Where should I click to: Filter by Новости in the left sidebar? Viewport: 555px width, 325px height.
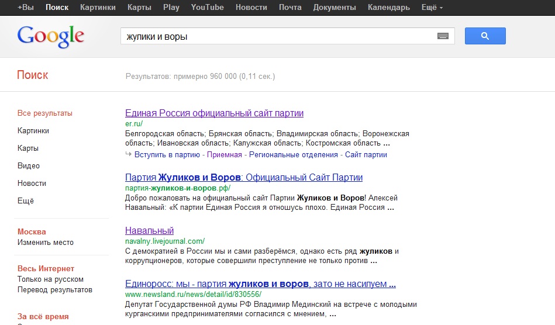32,183
